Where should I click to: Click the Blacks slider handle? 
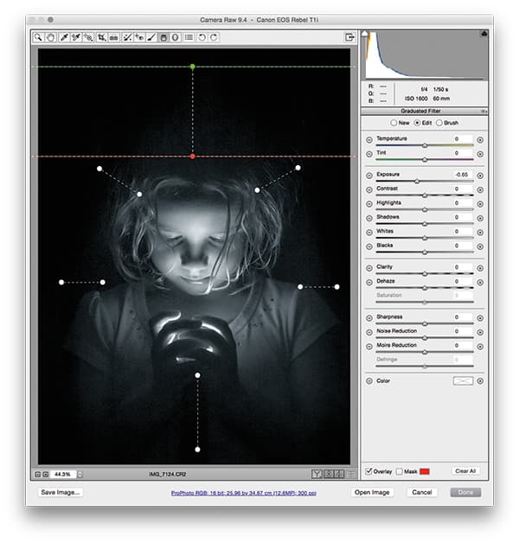(425, 252)
